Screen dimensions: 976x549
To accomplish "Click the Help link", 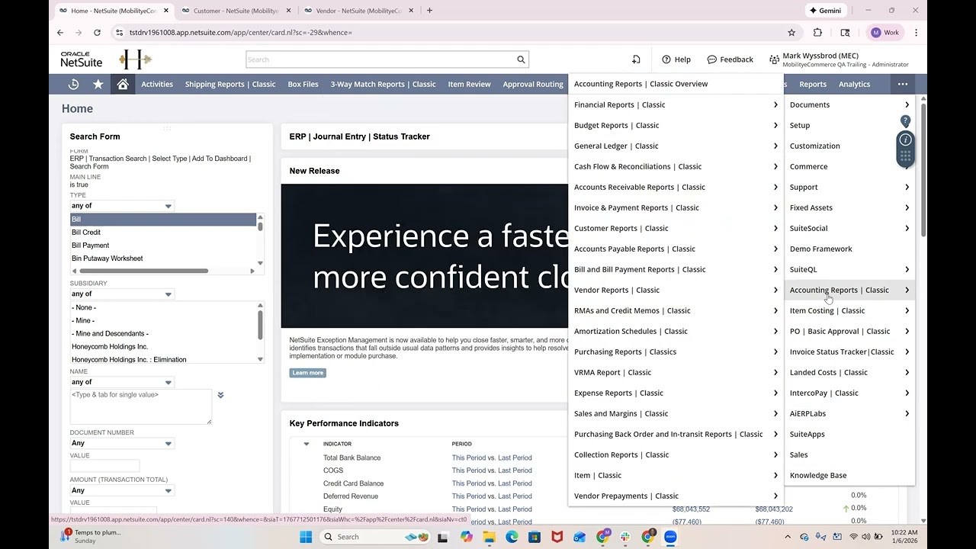I will point(676,59).
